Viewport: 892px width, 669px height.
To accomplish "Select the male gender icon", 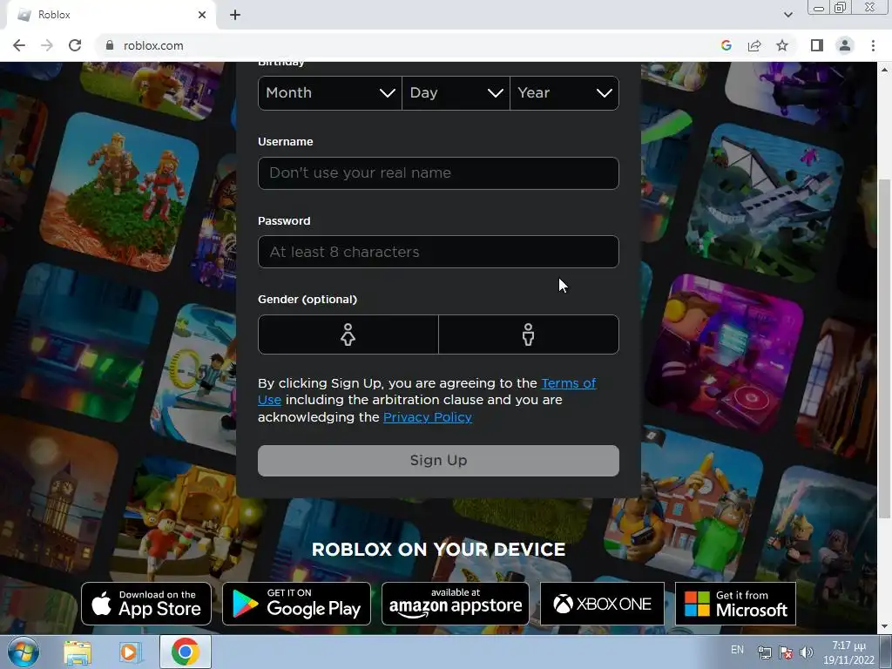I will [529, 334].
